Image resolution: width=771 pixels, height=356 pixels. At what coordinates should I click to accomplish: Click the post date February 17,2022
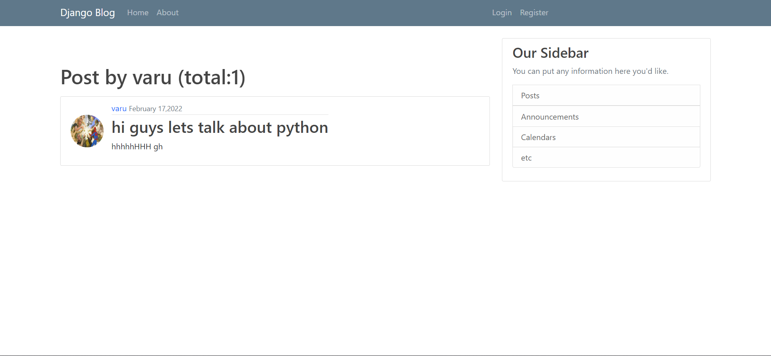point(155,109)
